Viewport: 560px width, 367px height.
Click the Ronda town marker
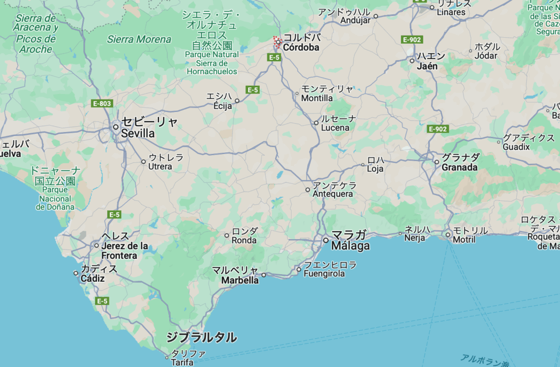227,235
